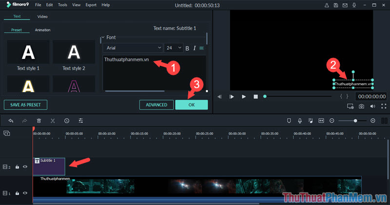Zoom timeline to fit icon
The width and height of the screenshot is (390, 205).
pos(321,121)
